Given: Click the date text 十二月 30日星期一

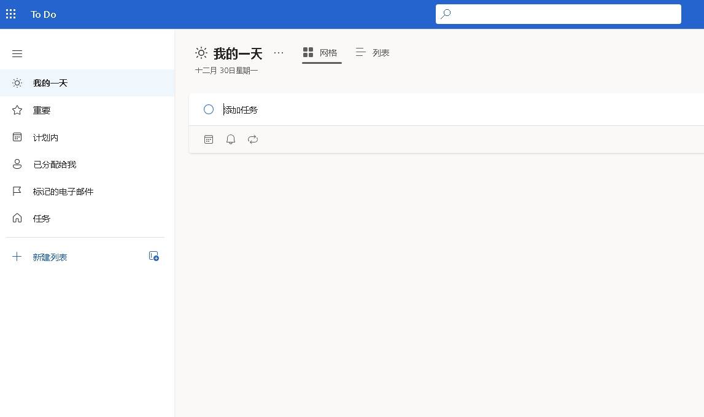Looking at the screenshot, I should 226,71.
